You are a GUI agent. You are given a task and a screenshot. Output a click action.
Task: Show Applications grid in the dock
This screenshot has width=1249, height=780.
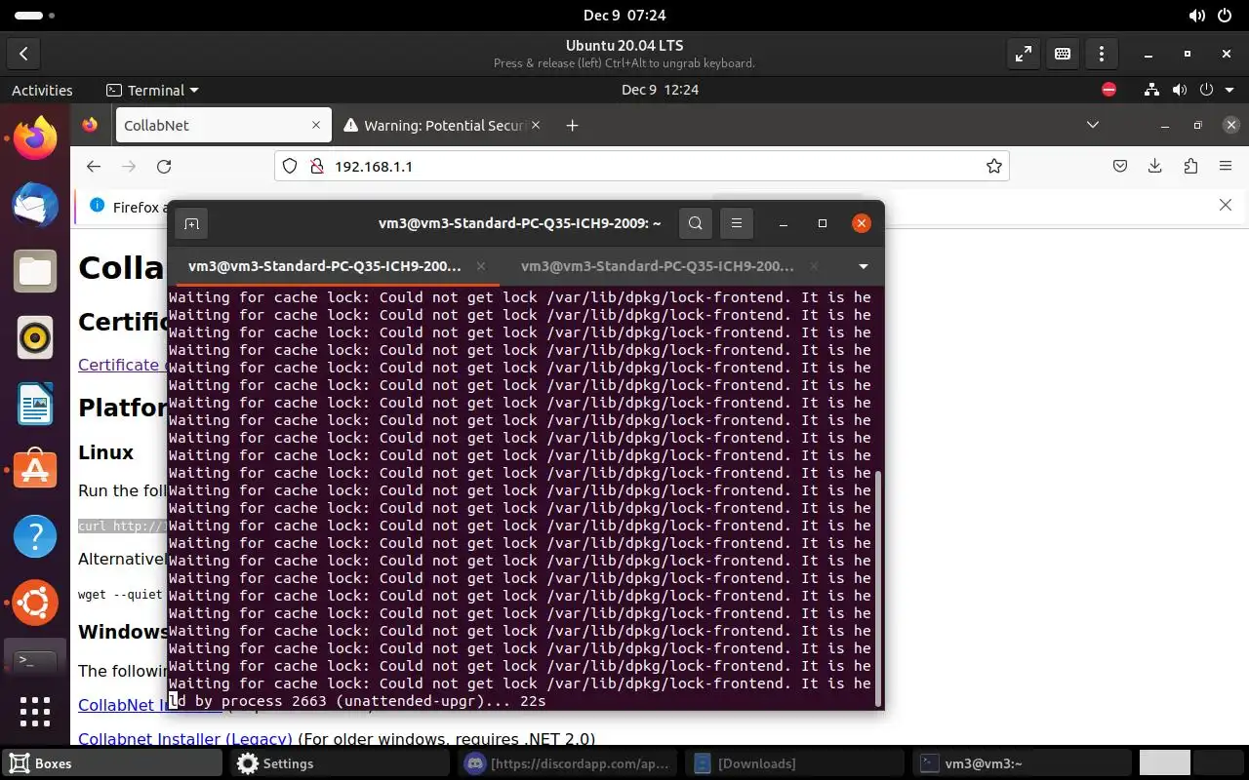[35, 711]
